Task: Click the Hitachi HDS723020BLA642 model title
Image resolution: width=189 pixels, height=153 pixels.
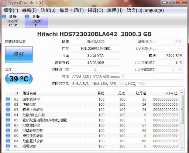Action: (77, 34)
